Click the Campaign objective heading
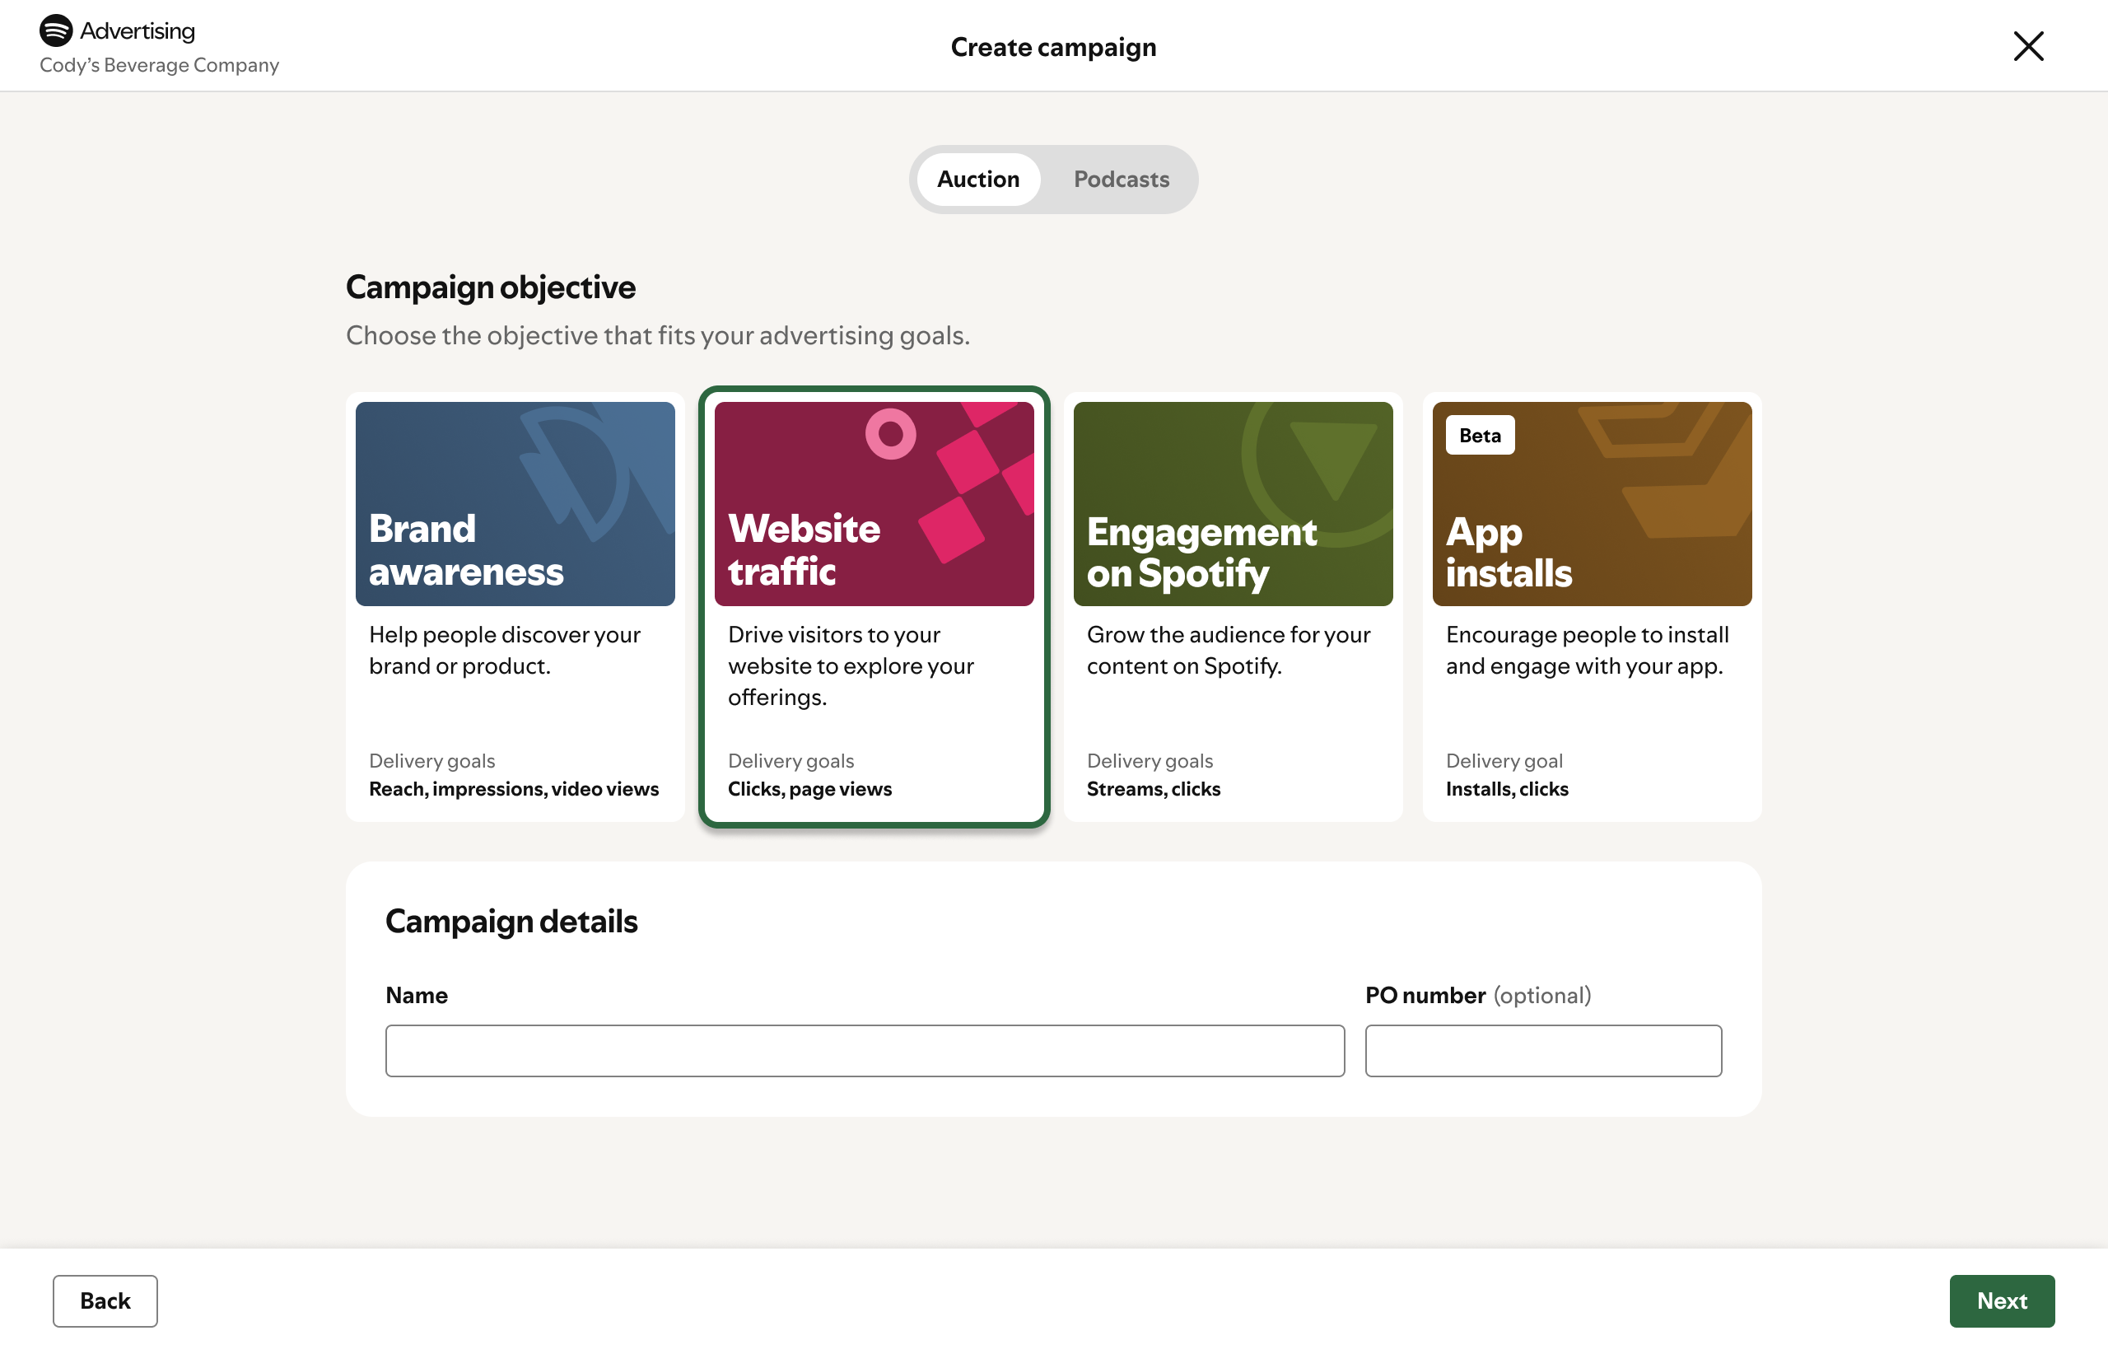This screenshot has width=2108, height=1354. point(491,287)
